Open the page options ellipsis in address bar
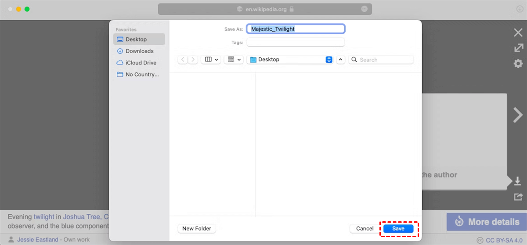The image size is (527, 245). point(364,9)
